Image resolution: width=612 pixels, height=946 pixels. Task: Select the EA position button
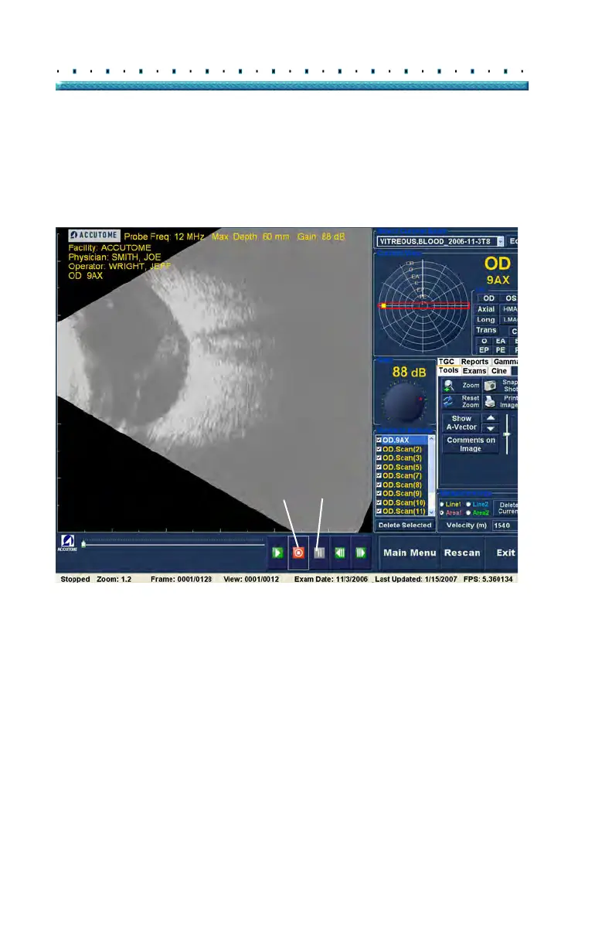pyautogui.click(x=500, y=341)
